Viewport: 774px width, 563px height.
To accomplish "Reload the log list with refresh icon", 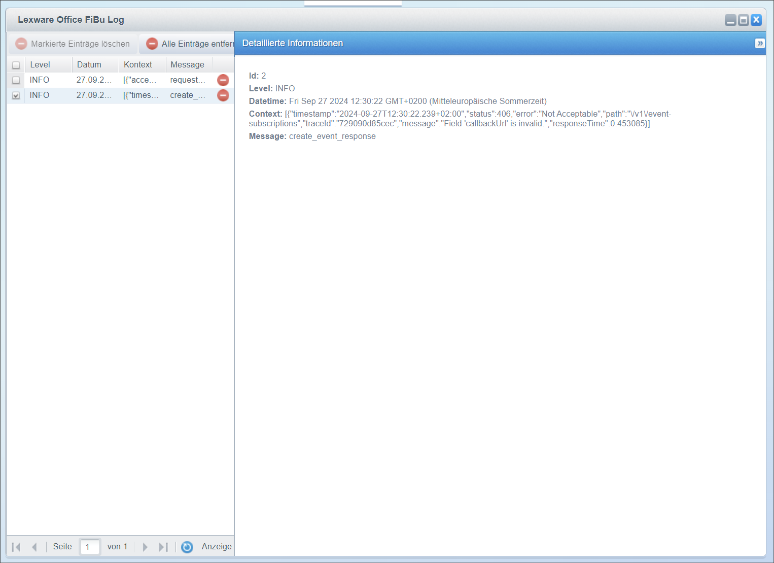I will [x=187, y=547].
